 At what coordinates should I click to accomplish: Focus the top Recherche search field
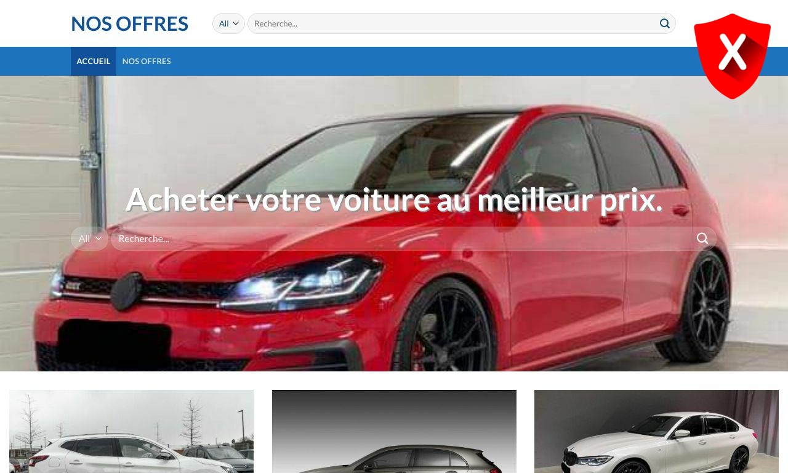tap(454, 23)
